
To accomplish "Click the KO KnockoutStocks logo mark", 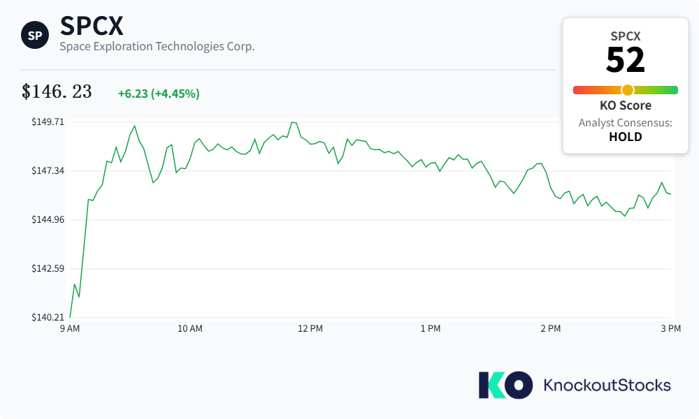I will [x=505, y=385].
